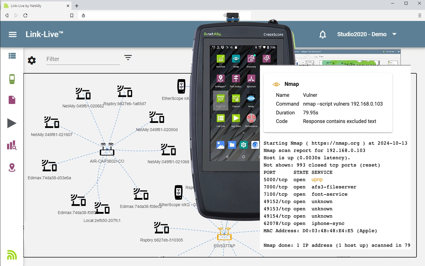Select the EtherScope nX handheld node near top
Screen dimensions: 425x266
coord(181,86)
